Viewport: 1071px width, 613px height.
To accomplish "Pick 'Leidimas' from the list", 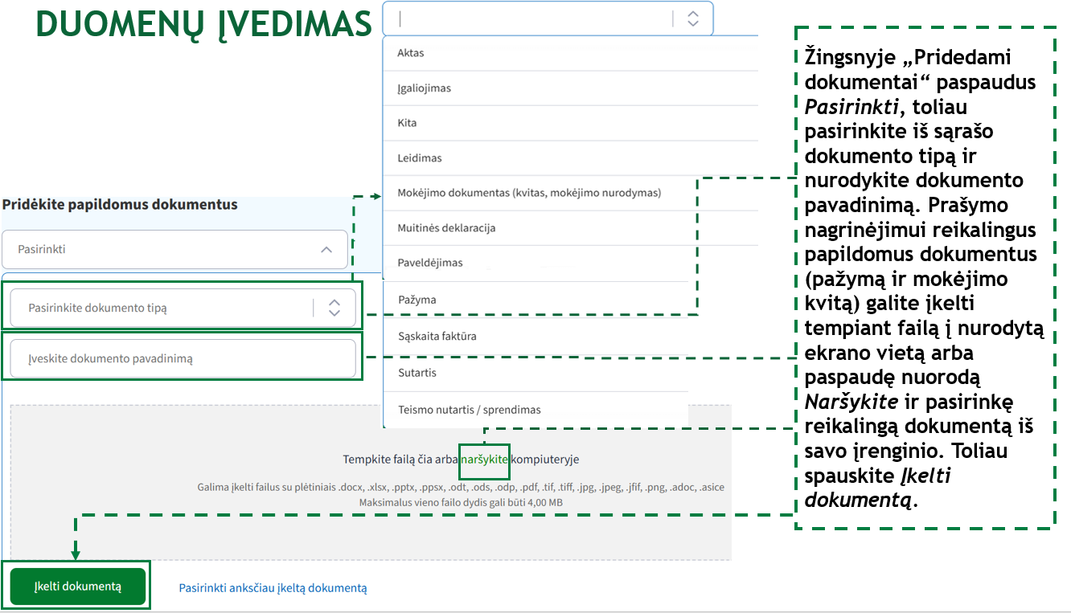I will point(419,158).
